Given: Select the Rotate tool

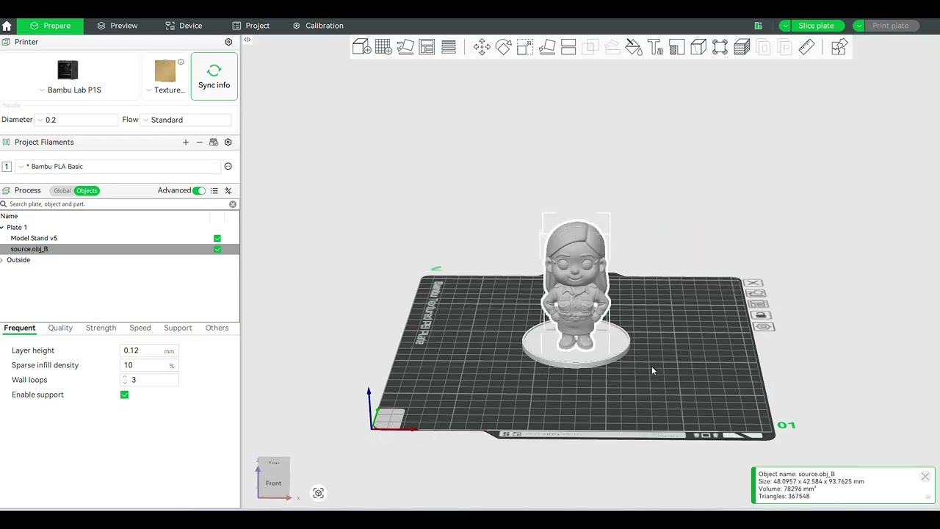Looking at the screenshot, I should coord(503,47).
